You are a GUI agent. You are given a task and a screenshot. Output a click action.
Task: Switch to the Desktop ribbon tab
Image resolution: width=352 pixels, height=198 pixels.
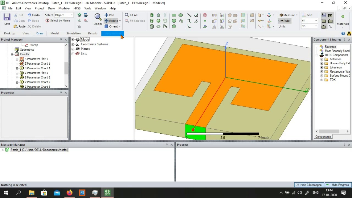click(x=10, y=34)
